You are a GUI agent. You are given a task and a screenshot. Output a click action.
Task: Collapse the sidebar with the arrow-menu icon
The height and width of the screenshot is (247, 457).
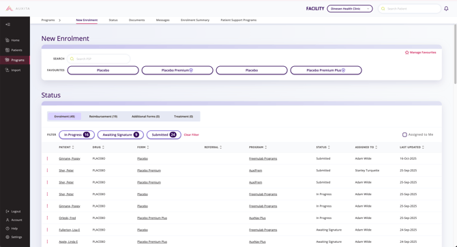click(8, 25)
